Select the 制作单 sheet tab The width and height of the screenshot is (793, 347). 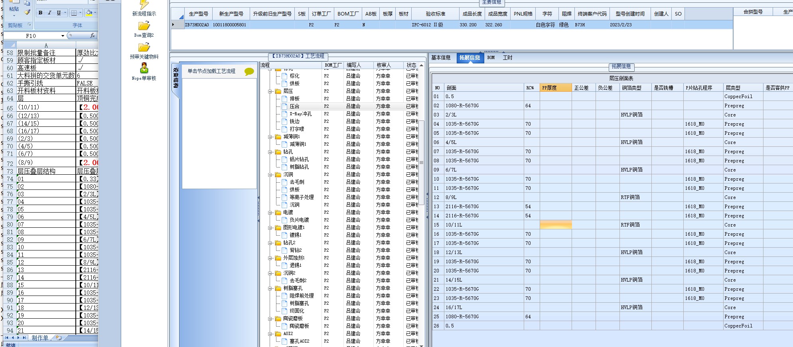pyautogui.click(x=40, y=338)
